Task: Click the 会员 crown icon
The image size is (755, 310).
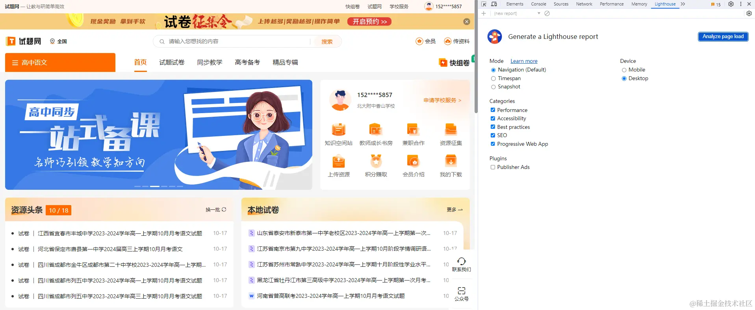Action: 419,41
